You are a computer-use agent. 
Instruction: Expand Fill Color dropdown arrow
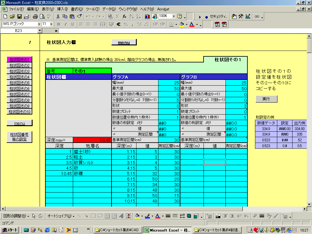click(x=186, y=24)
